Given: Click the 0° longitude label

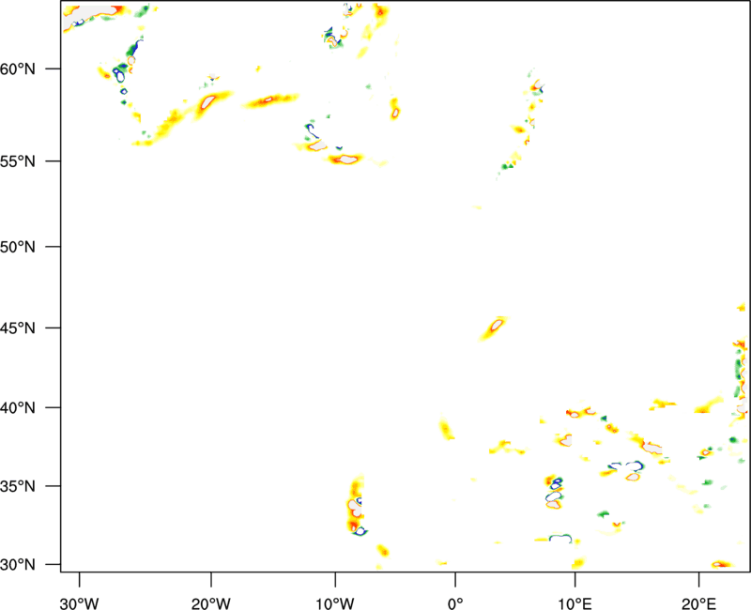Looking at the screenshot, I should pyautogui.click(x=455, y=603).
